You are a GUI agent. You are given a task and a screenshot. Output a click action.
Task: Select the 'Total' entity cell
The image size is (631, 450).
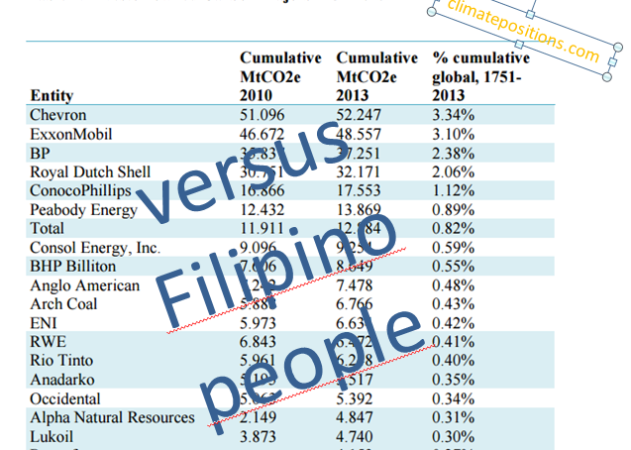tap(47, 229)
